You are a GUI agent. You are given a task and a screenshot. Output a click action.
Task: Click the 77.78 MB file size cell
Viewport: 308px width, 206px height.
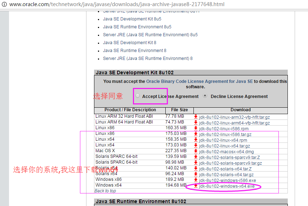(x=175, y=116)
